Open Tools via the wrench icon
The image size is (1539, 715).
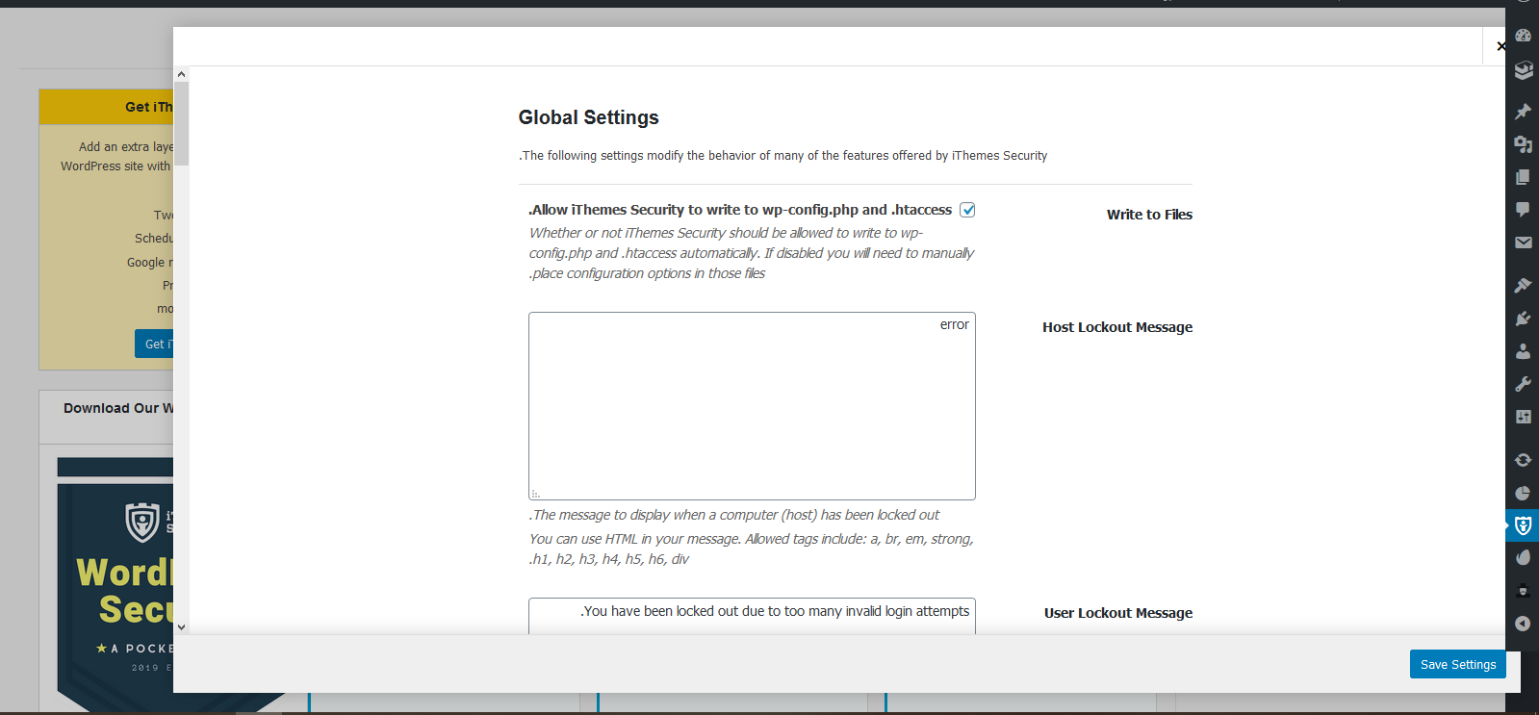pyautogui.click(x=1523, y=384)
